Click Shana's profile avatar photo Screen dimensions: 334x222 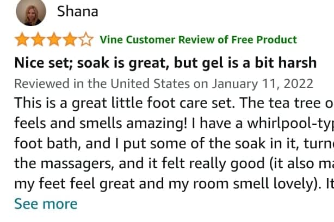click(31, 12)
